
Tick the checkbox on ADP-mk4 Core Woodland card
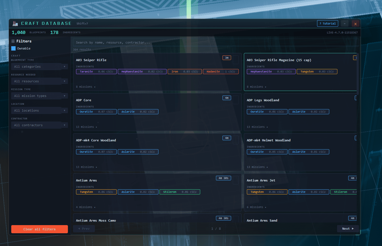[236, 140]
